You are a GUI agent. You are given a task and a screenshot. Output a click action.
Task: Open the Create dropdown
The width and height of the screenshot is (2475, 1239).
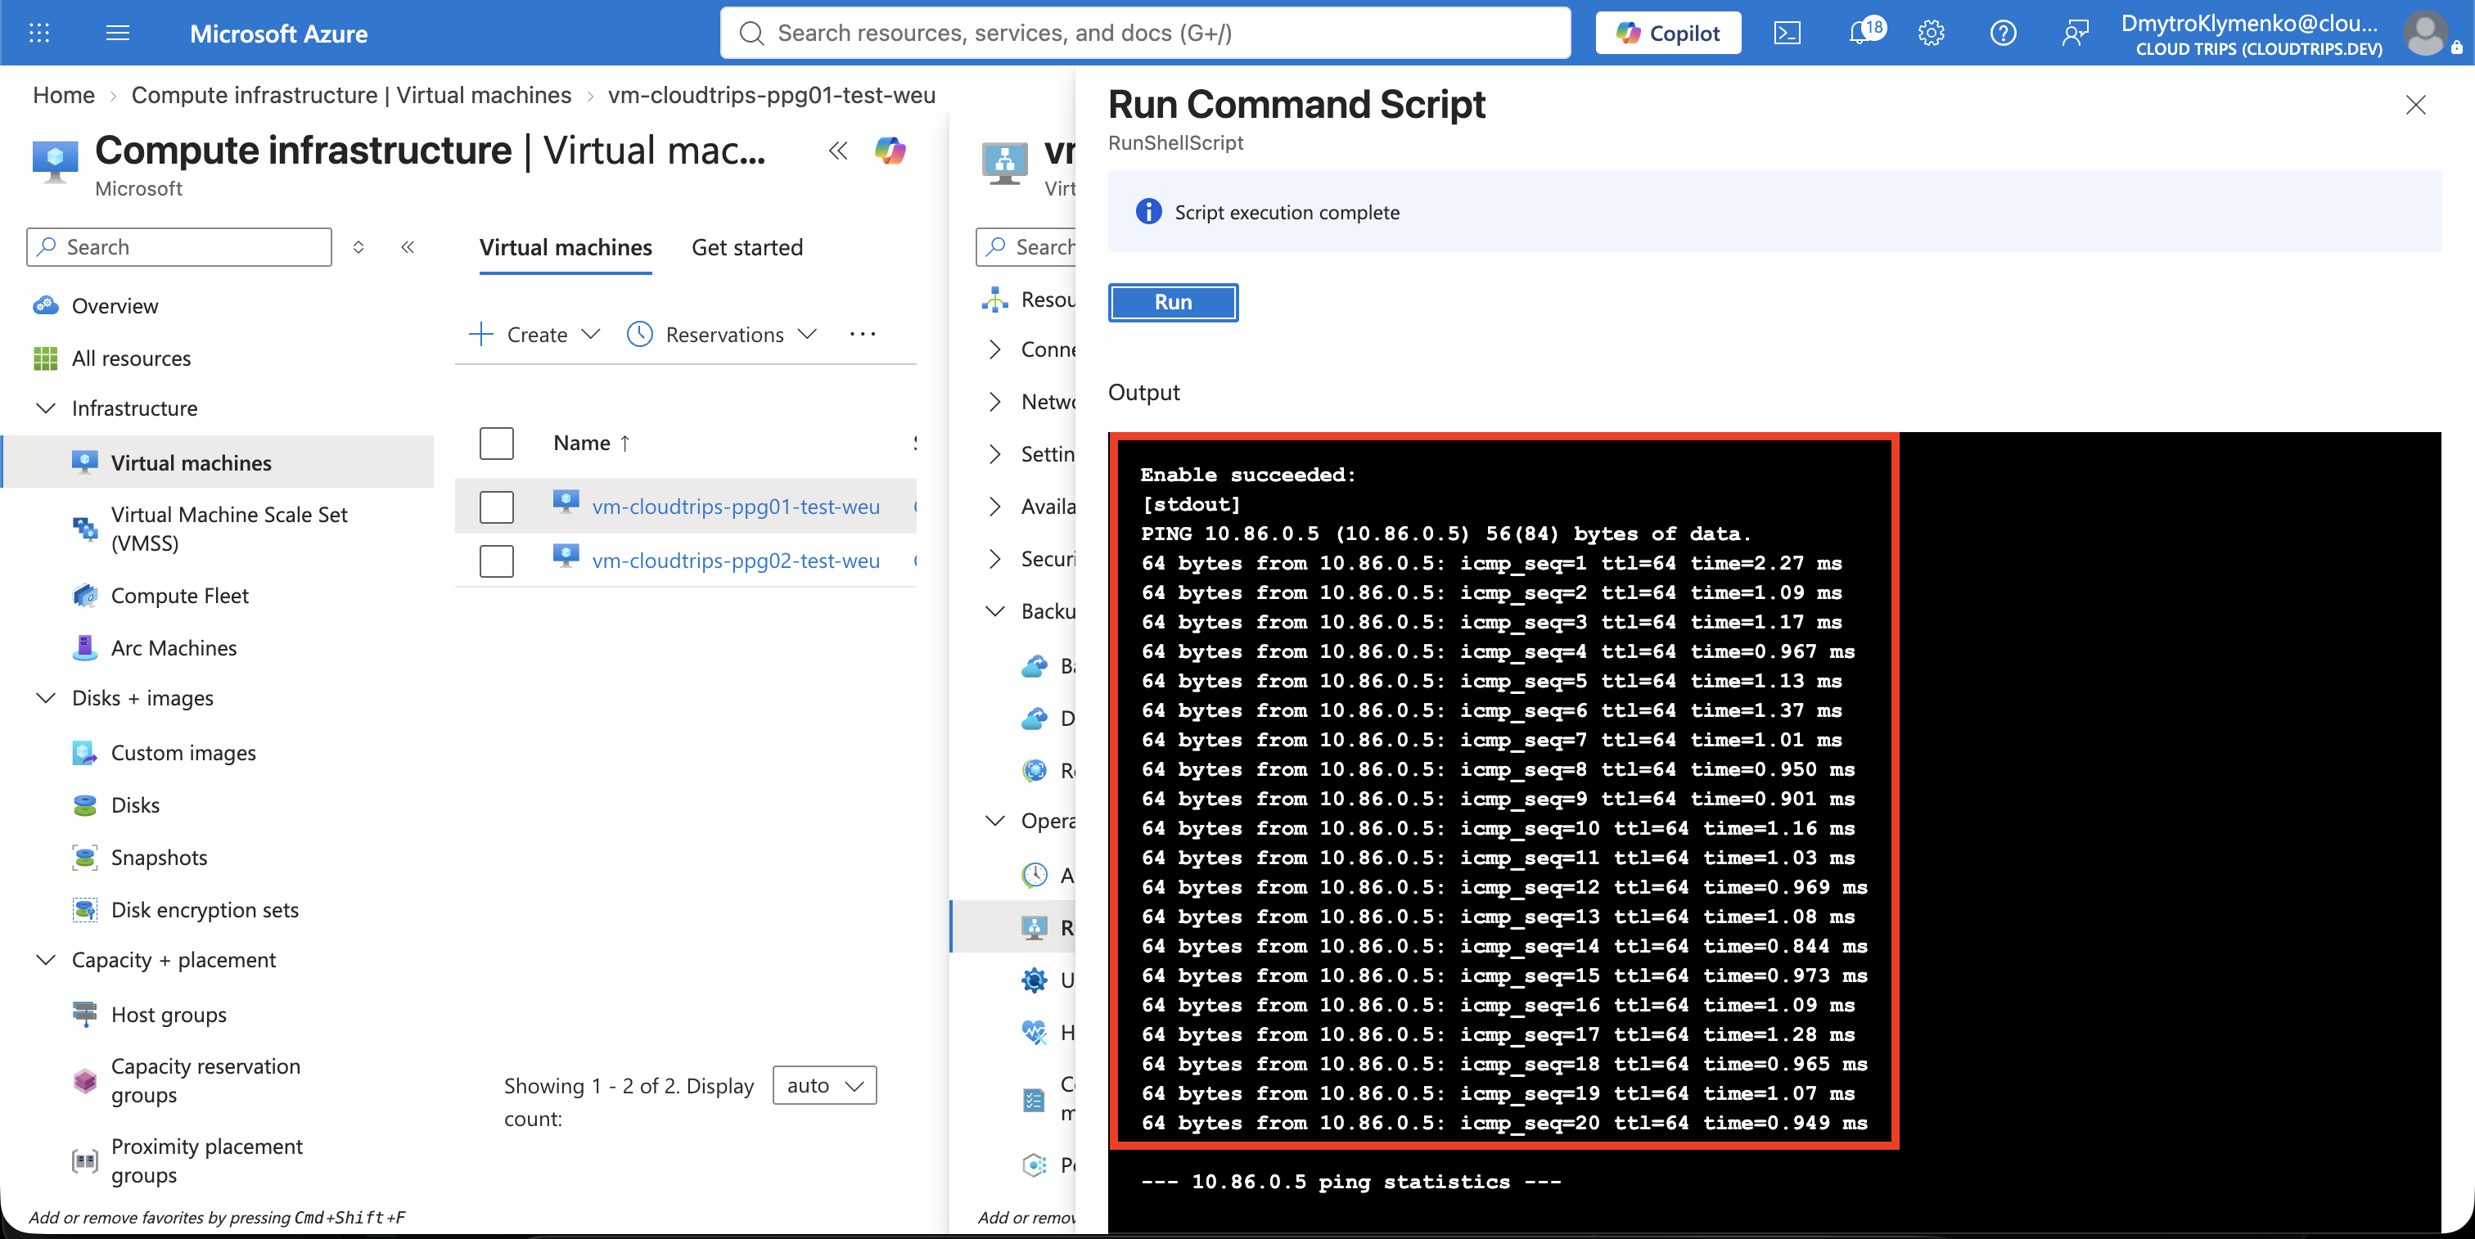[534, 336]
